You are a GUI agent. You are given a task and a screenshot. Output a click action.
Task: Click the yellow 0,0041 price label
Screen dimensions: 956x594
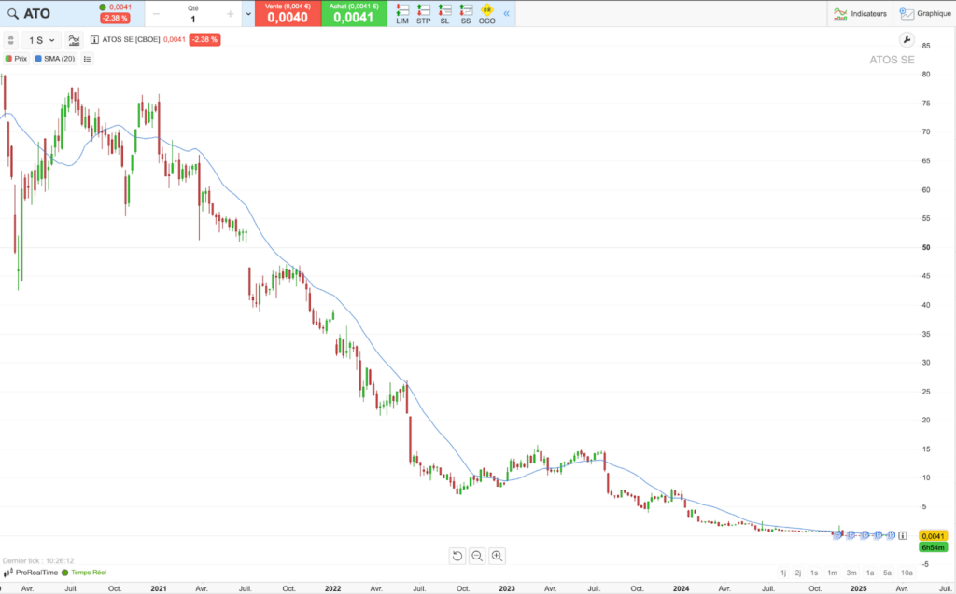pyautogui.click(x=933, y=536)
